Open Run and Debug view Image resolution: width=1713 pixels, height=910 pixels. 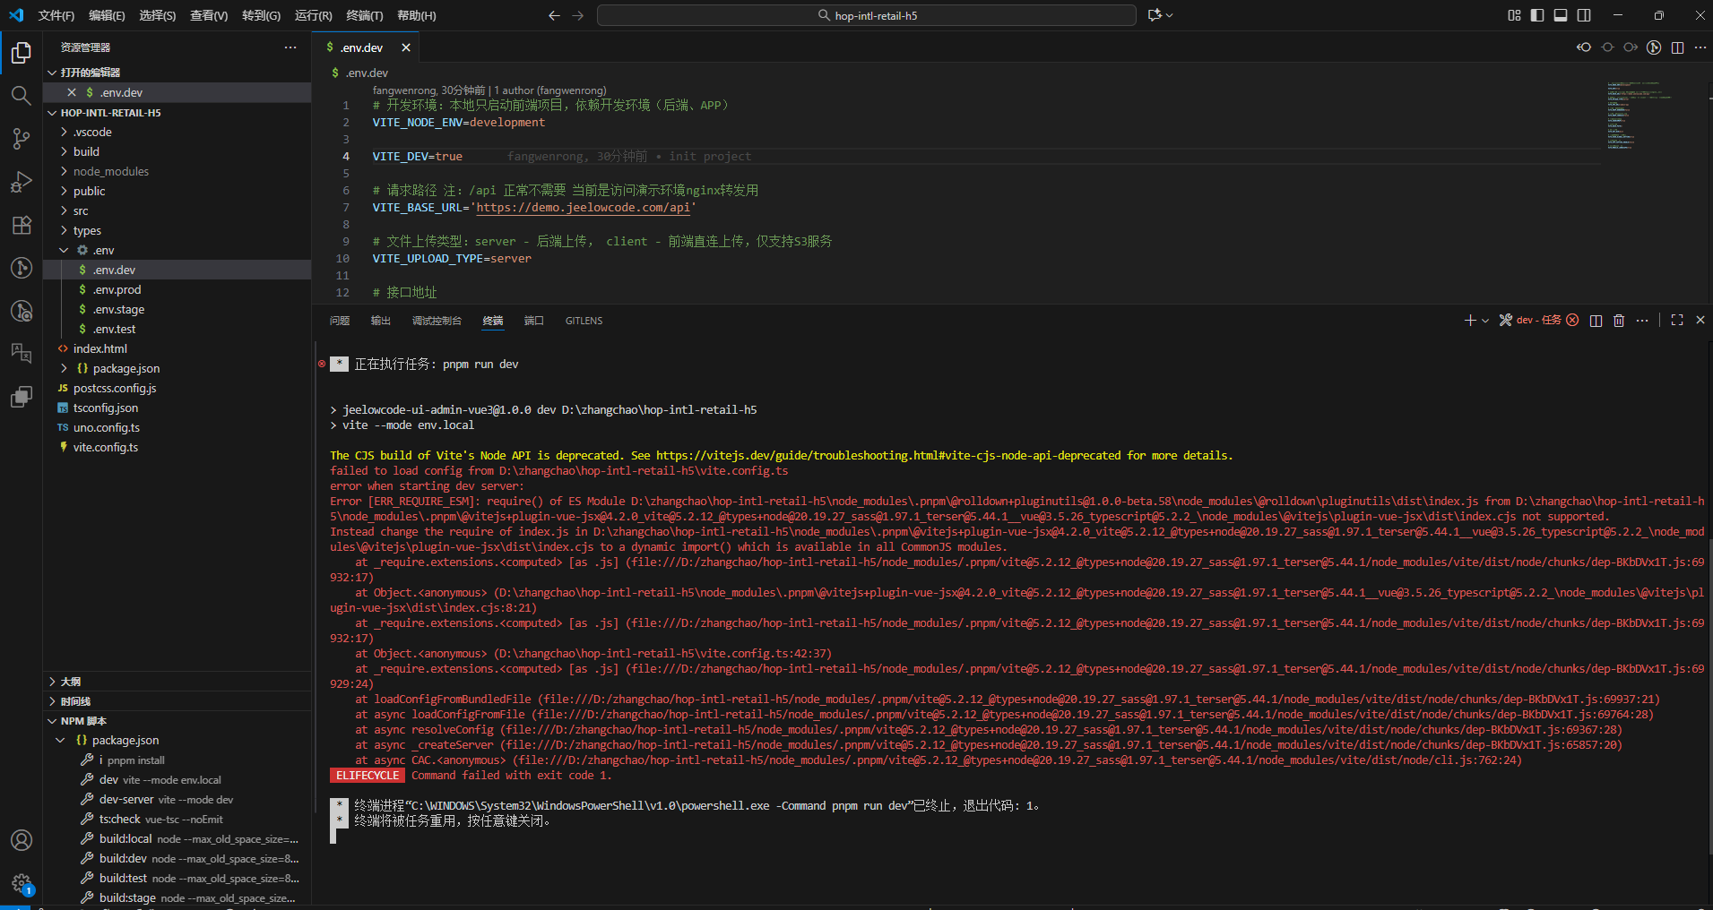(x=21, y=182)
